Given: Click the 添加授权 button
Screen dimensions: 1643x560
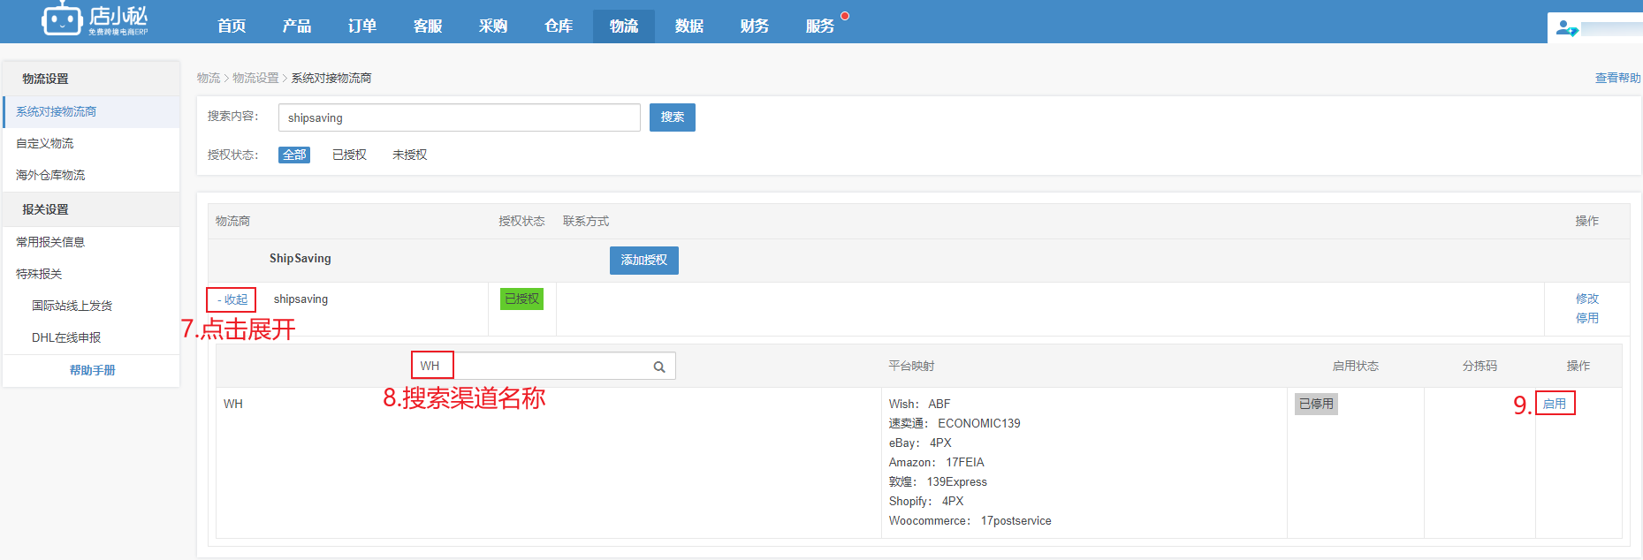Looking at the screenshot, I should (644, 261).
